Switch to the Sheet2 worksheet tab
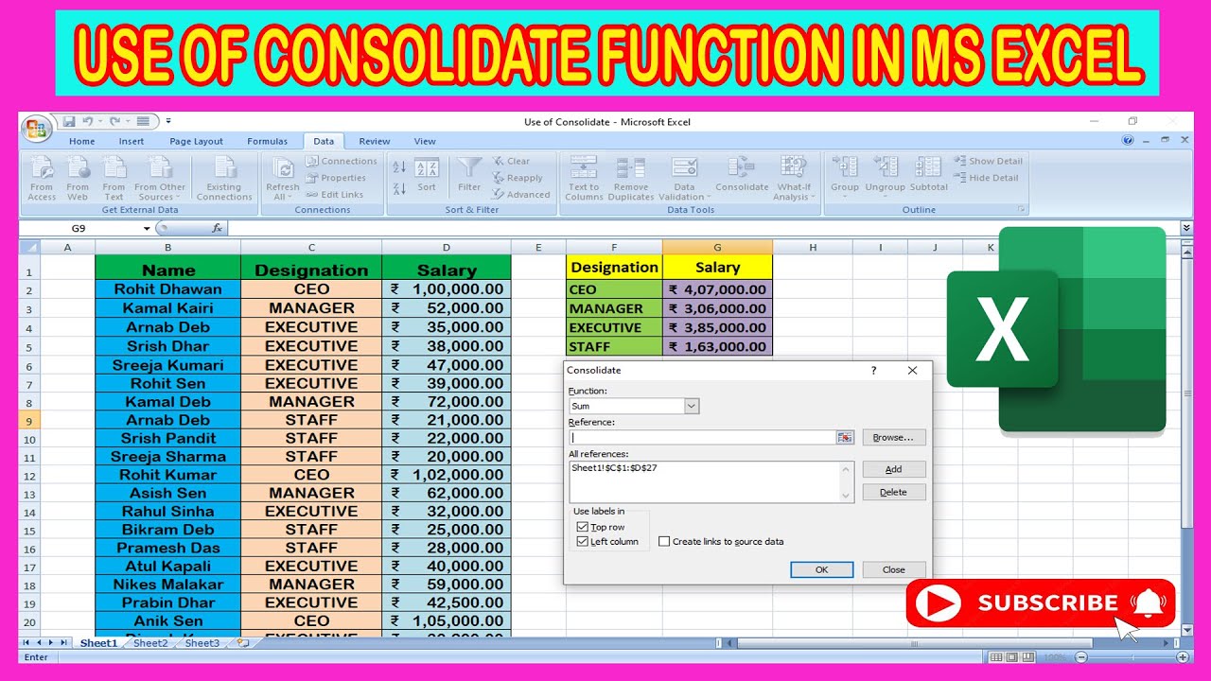This screenshot has height=681, width=1211. [x=150, y=643]
